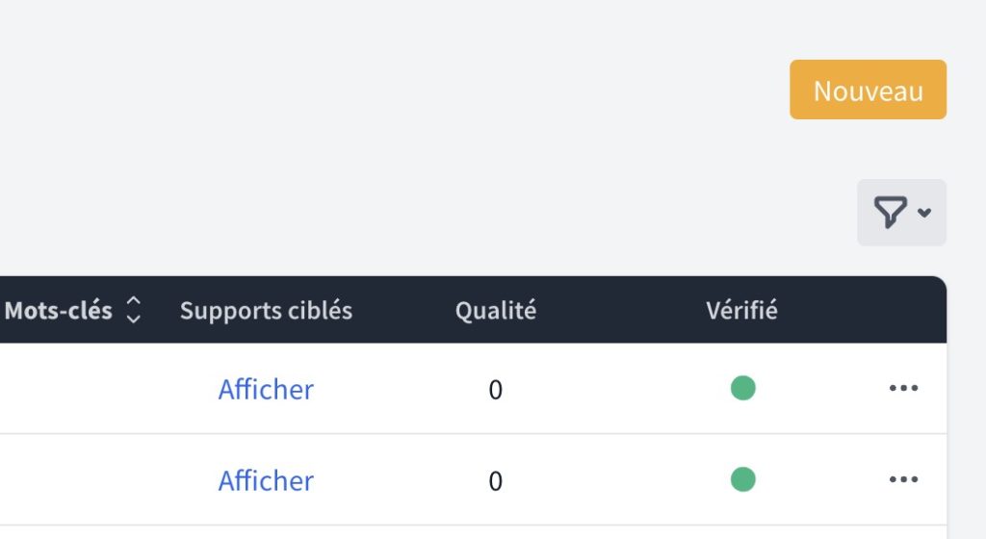Viewport: 986px width, 539px height.
Task: Open the second row's three-dot actions menu
Action: 903,478
